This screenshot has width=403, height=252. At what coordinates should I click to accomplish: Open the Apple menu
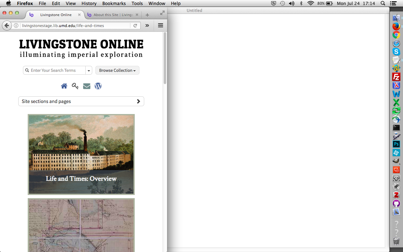click(x=9, y=3)
